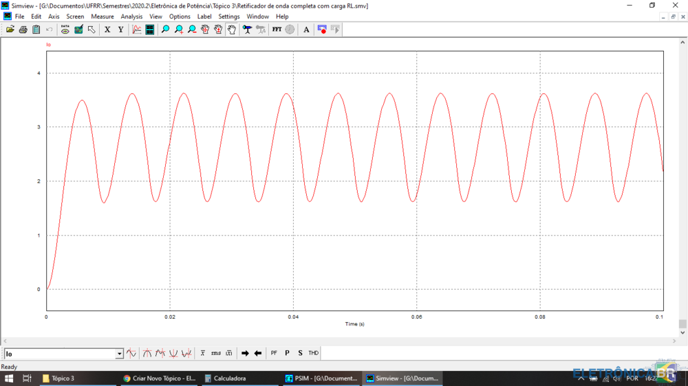
Task: Click the Y axis settings icon
Action: point(120,30)
